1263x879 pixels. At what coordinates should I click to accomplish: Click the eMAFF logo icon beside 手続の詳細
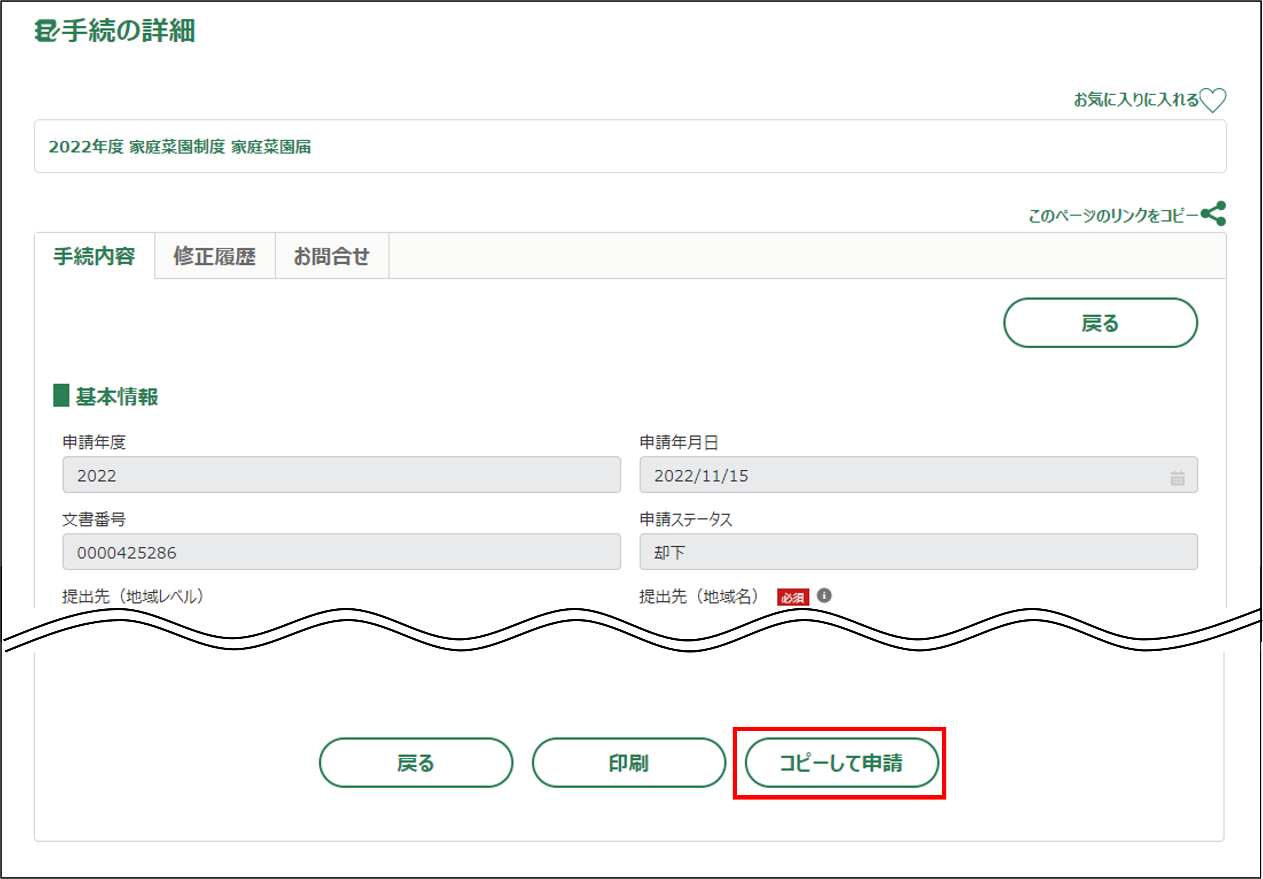[45, 31]
